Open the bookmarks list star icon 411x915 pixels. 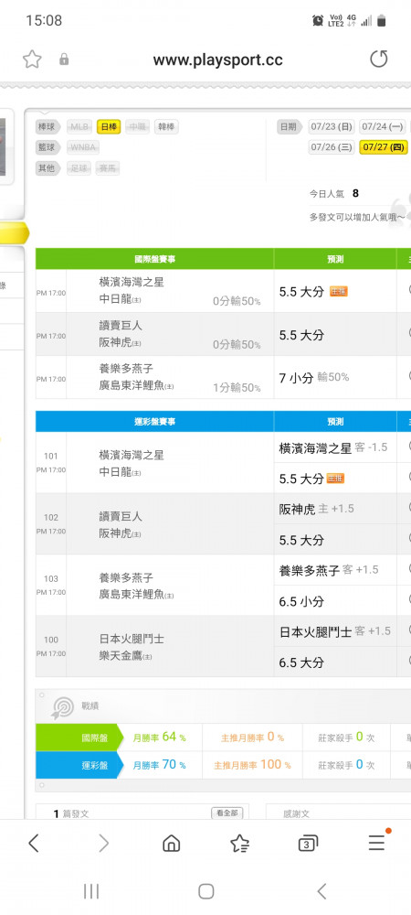239,843
